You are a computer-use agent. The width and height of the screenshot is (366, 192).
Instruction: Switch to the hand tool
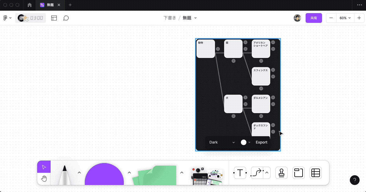44,178
